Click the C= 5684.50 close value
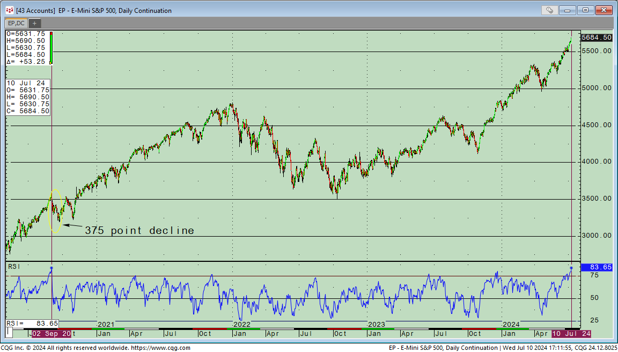The height and width of the screenshot is (352, 618). [27, 112]
